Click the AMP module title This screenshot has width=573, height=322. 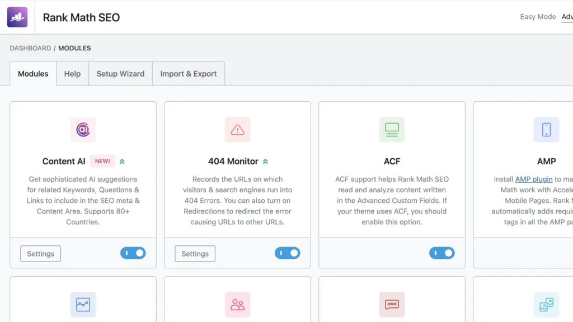tap(546, 162)
